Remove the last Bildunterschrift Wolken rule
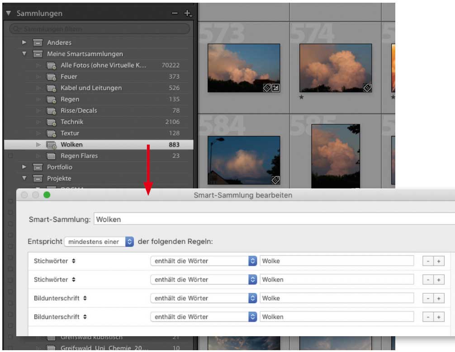 428,317
